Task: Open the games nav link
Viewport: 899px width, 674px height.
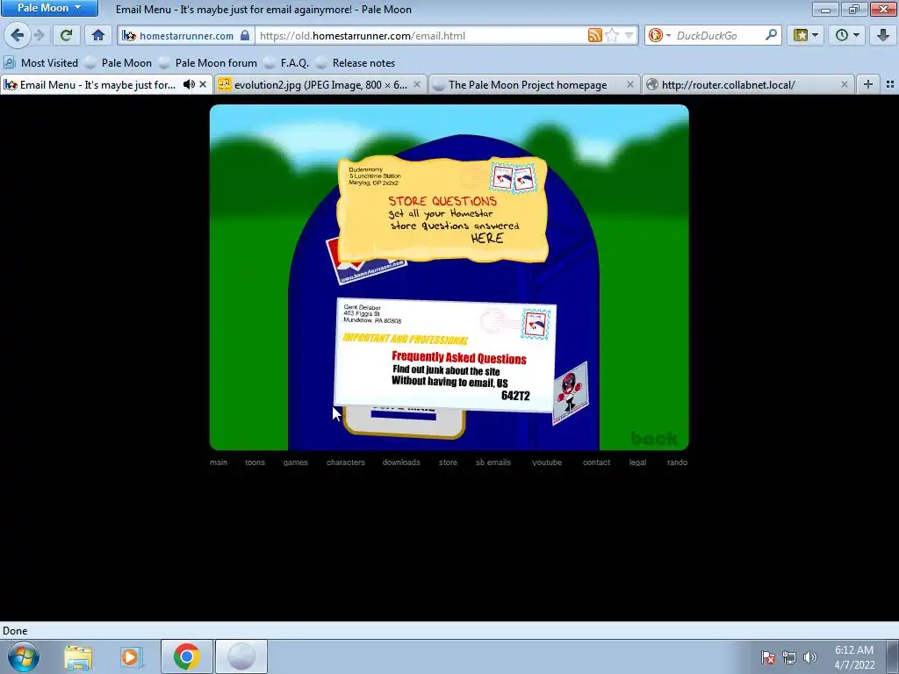Action: coord(295,462)
